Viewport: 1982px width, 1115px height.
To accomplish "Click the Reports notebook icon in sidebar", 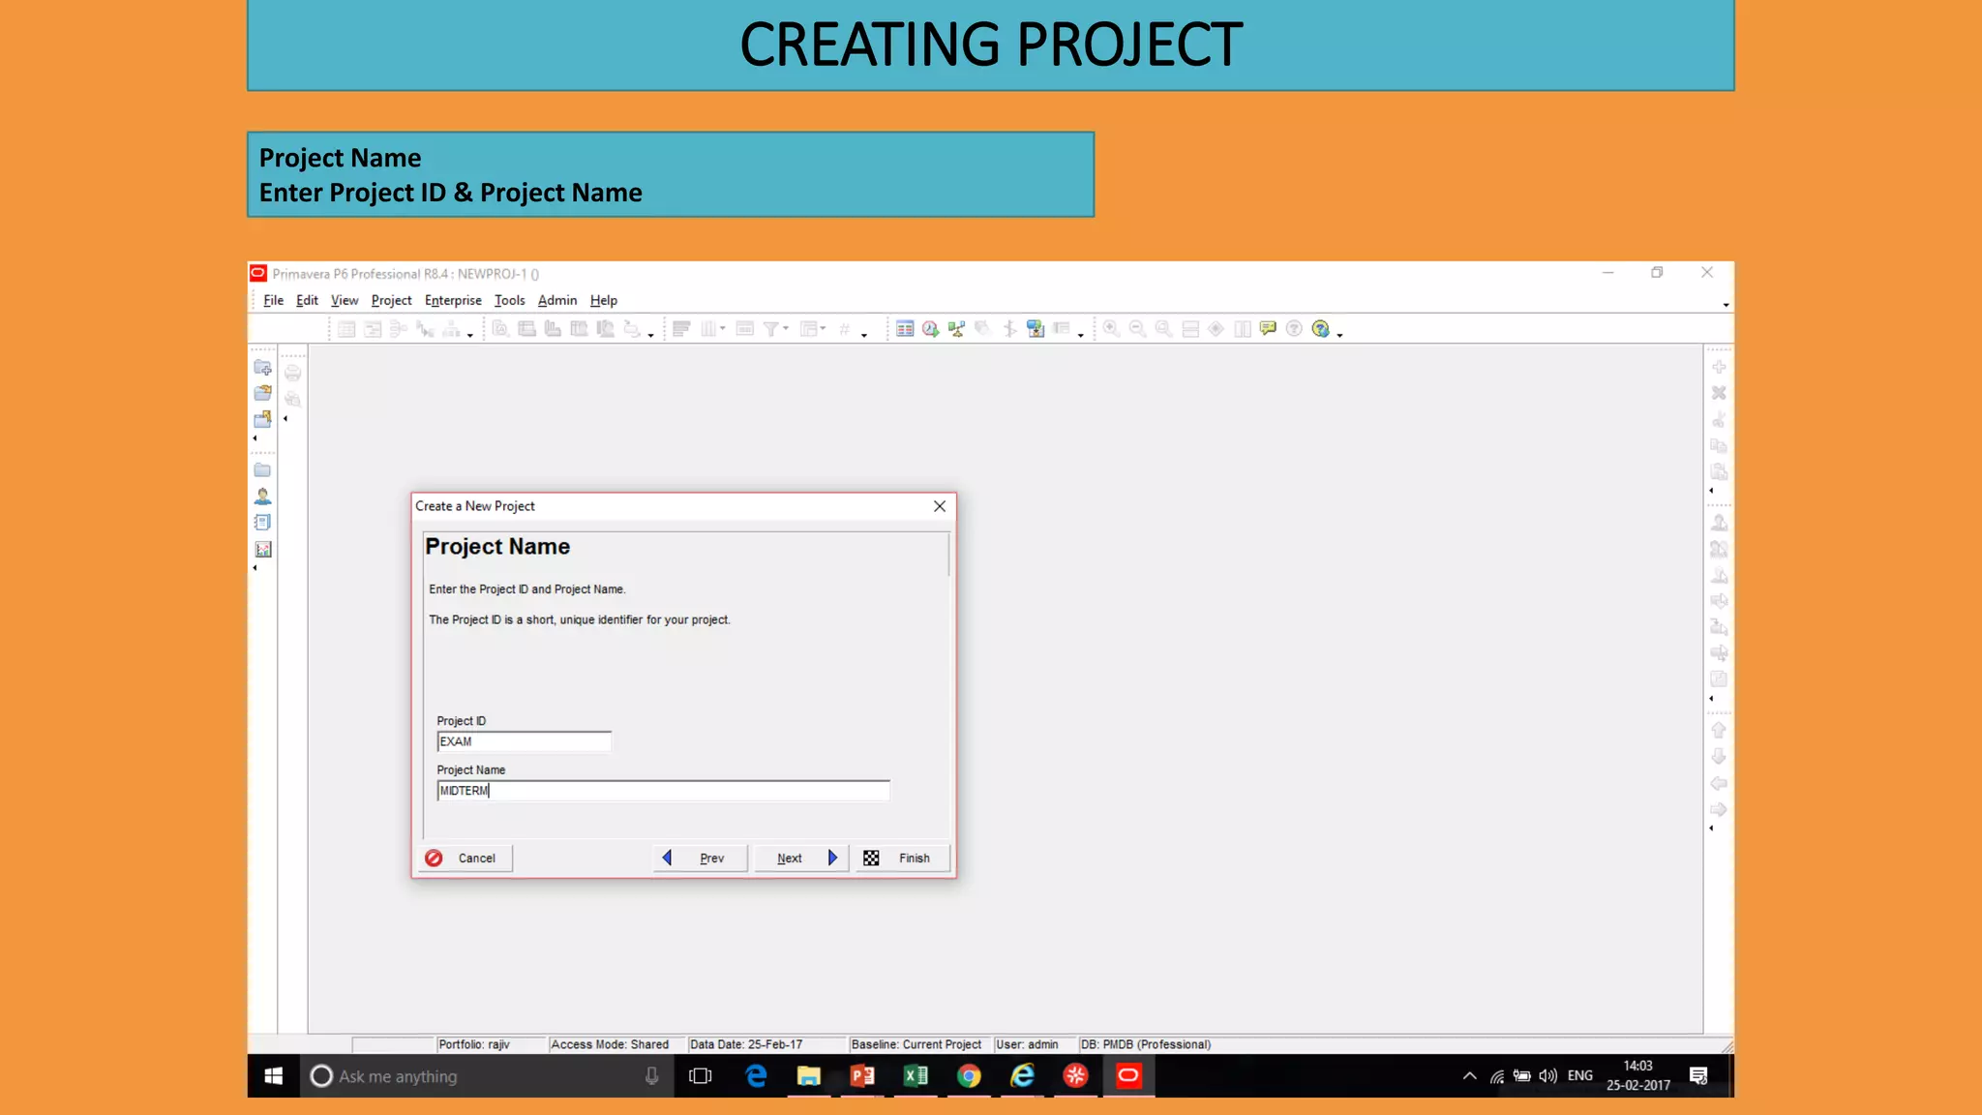I will click(x=262, y=523).
